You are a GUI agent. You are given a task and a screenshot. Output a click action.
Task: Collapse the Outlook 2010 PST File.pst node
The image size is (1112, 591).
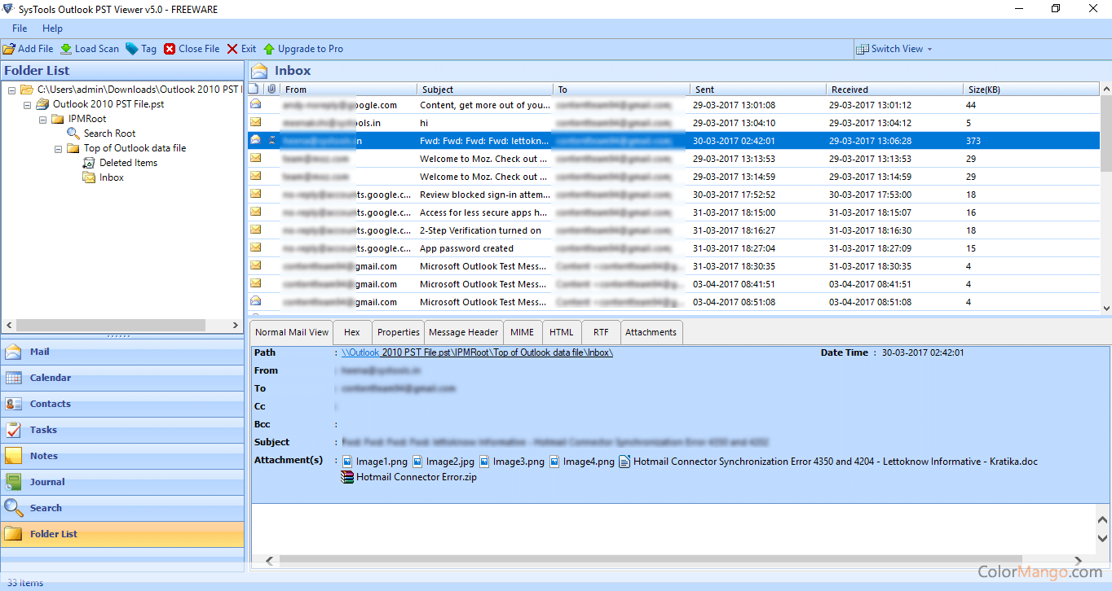[x=27, y=104]
